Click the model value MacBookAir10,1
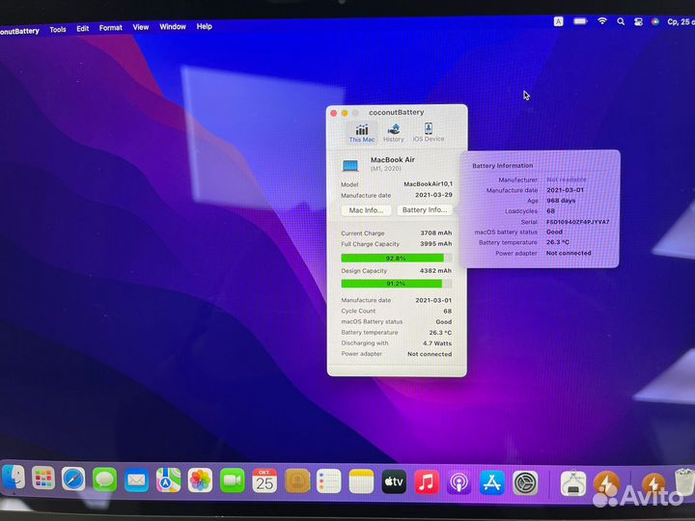Screen dimensions: 695x521 tap(428, 184)
